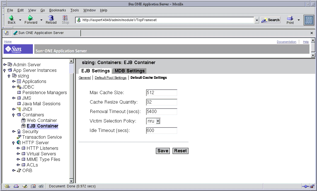Collapse the App Server Instances node

coord(4,70)
